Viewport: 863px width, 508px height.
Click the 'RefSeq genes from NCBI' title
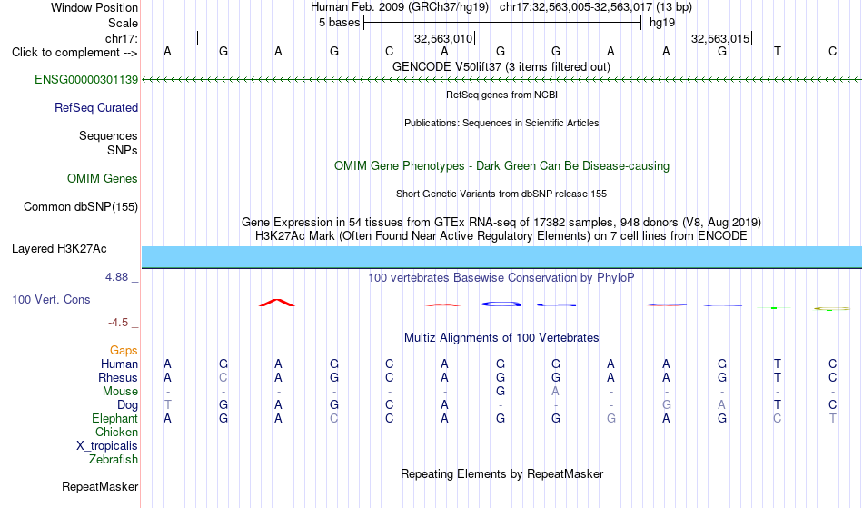click(x=501, y=95)
